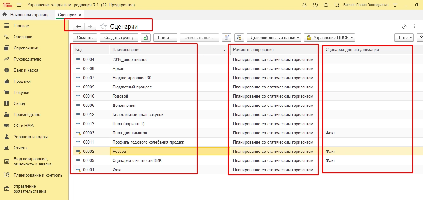Go back with the left arrow
This screenshot has height=200, width=423.
pyautogui.click(x=79, y=27)
